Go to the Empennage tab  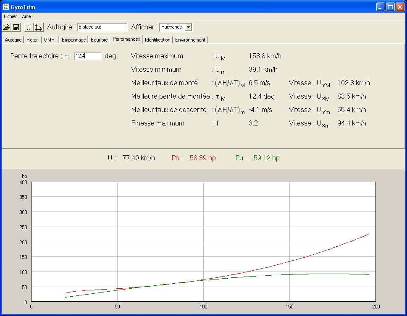(x=74, y=40)
